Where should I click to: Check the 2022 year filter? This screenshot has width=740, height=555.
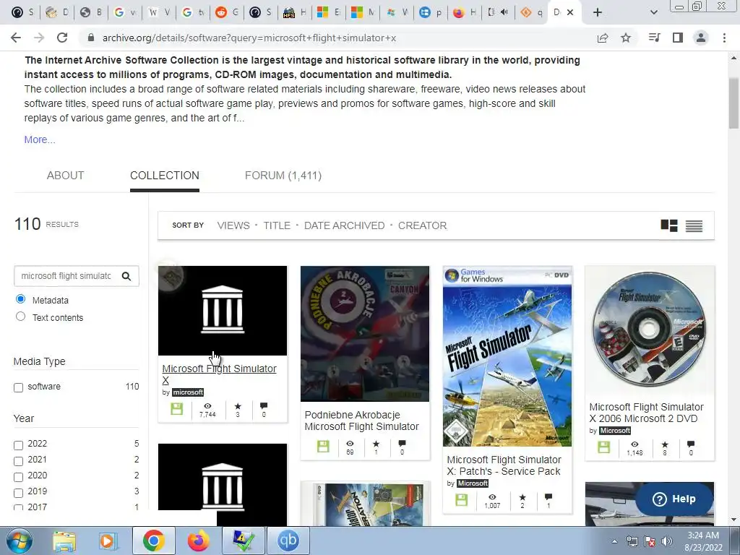coord(18,445)
